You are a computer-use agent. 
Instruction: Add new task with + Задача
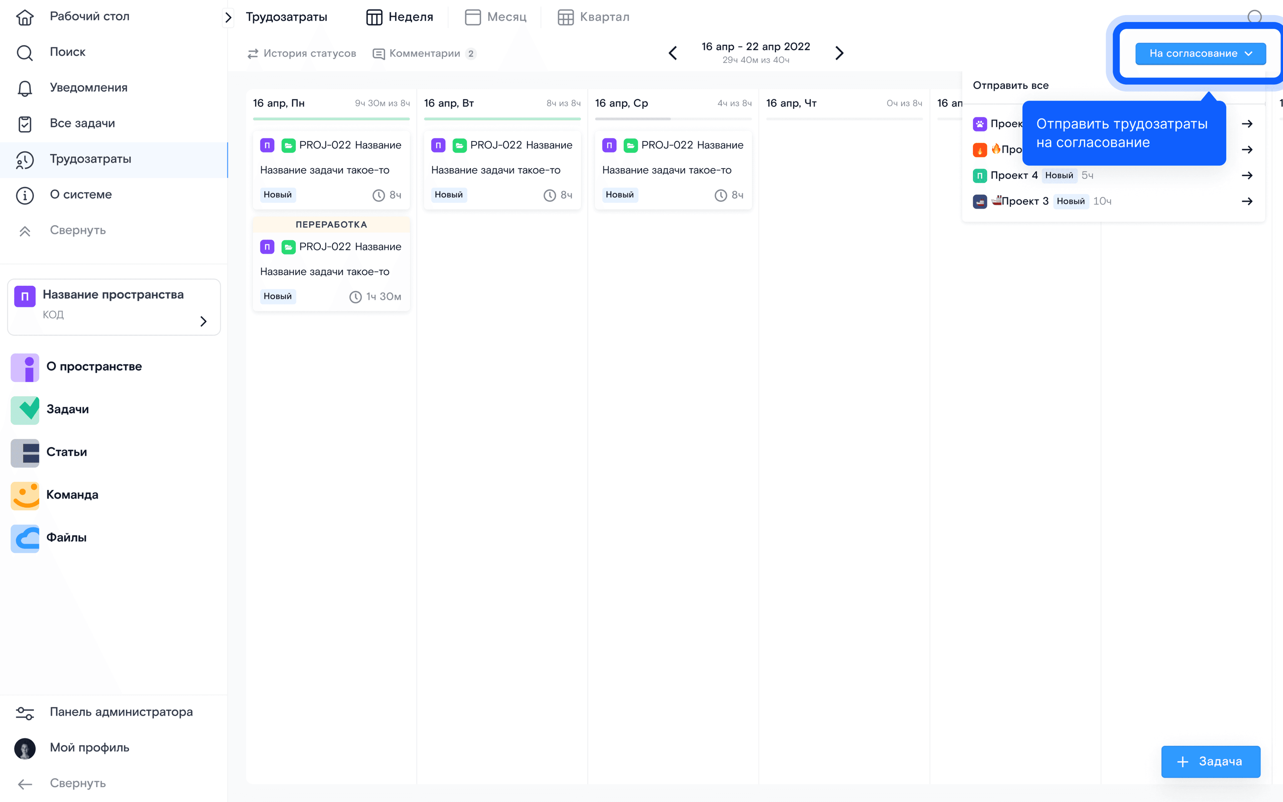(1210, 762)
